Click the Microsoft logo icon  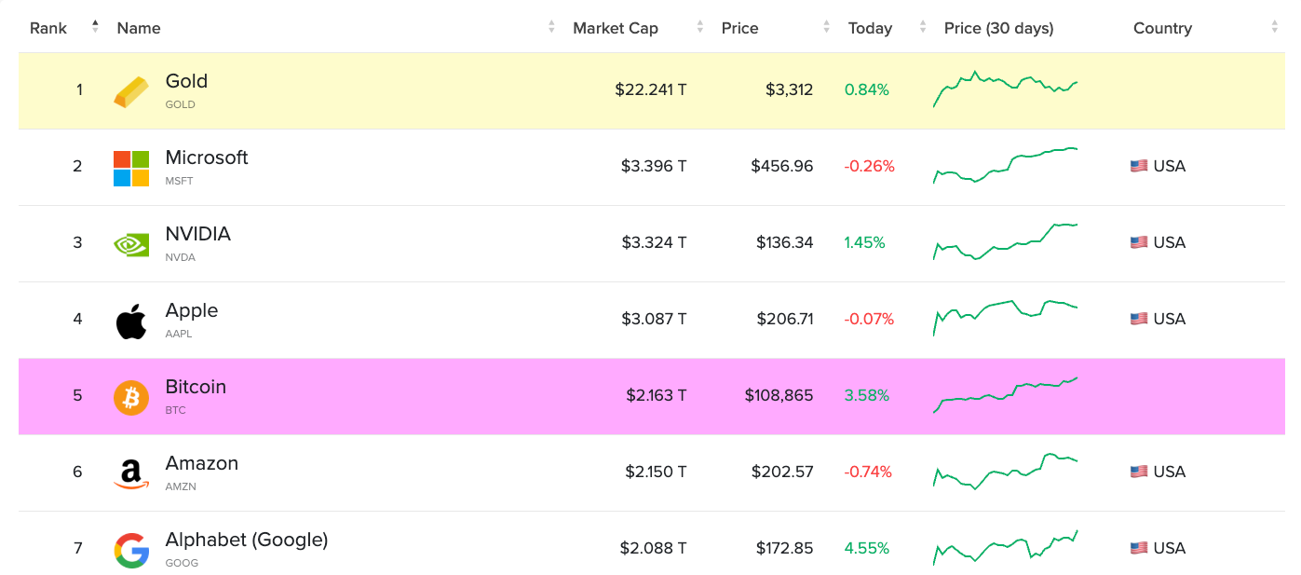pos(131,166)
